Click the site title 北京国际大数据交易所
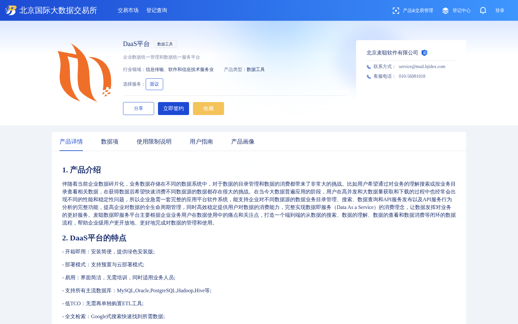Image resolution: width=518 pixels, height=324 pixels. pyautogui.click(x=58, y=10)
